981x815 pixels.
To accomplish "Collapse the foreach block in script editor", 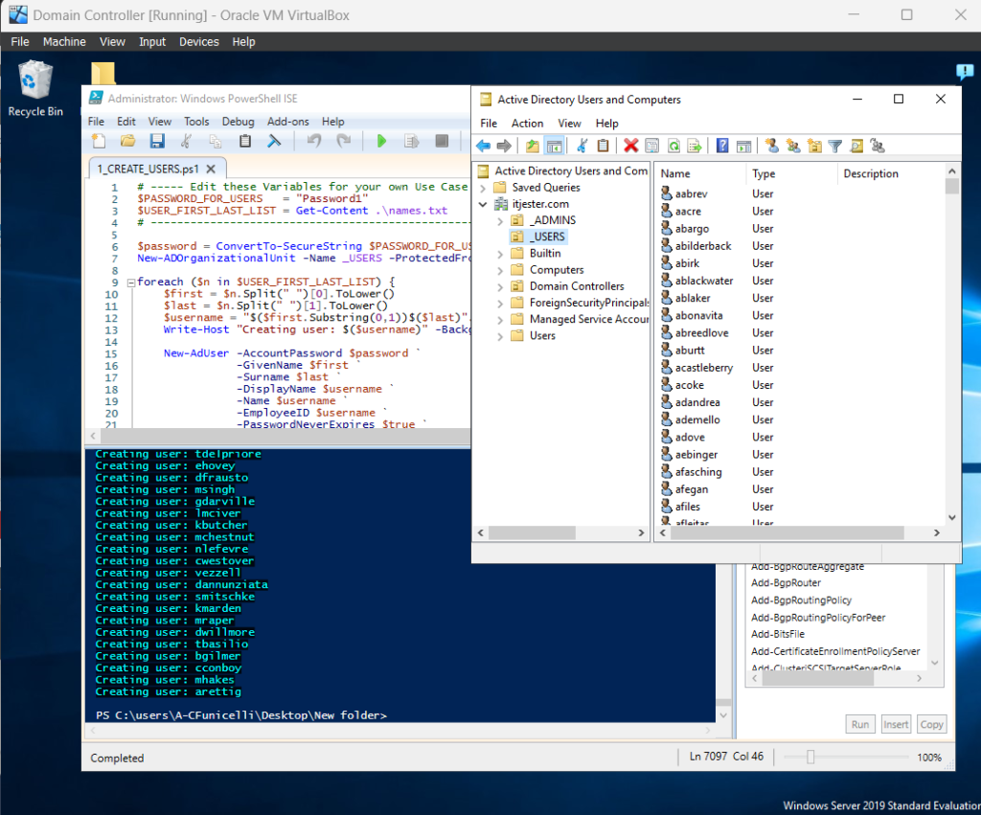I will pyautogui.click(x=131, y=283).
